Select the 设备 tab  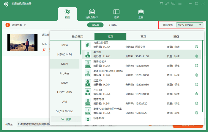[x=176, y=36]
